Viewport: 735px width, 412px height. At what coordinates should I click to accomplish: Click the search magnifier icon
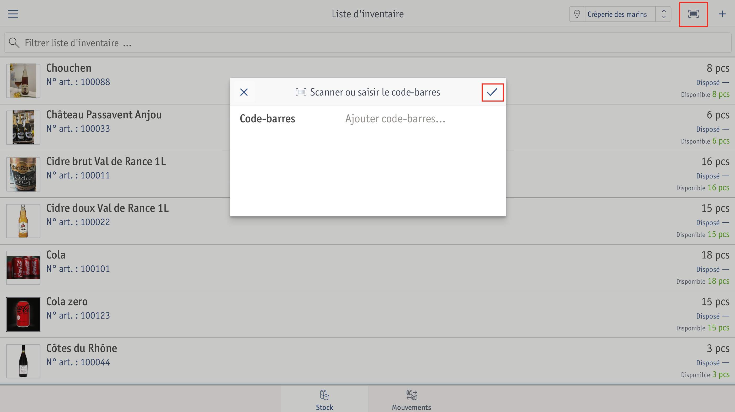click(x=14, y=43)
